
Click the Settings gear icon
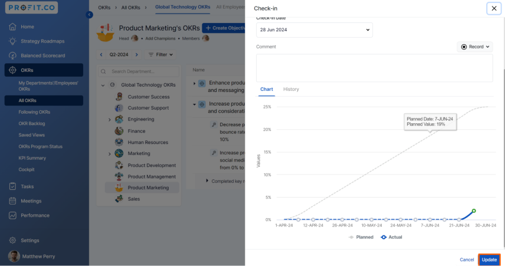coord(12,241)
